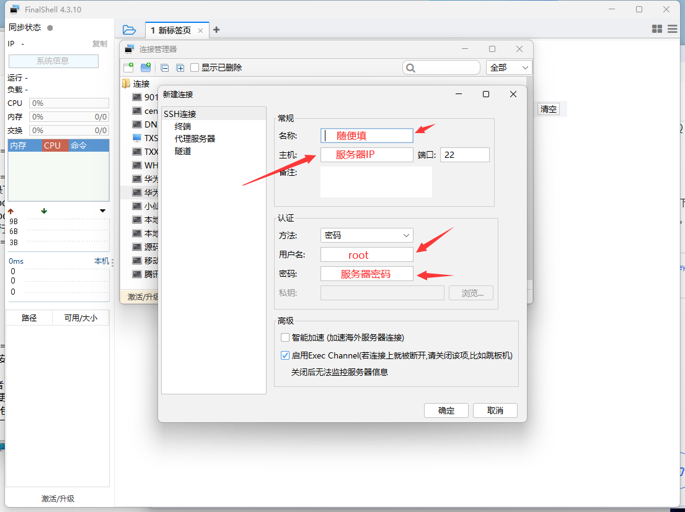The width and height of the screenshot is (685, 512).
Task: Click the new connection icon in 连接管理器 toolbar
Action: [129, 67]
